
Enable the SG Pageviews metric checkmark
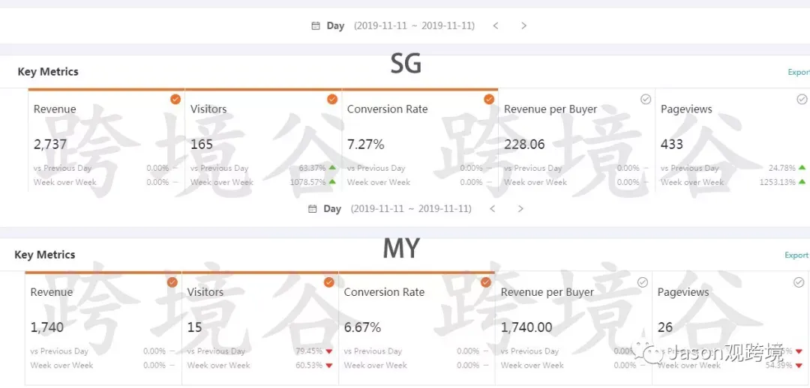point(802,99)
